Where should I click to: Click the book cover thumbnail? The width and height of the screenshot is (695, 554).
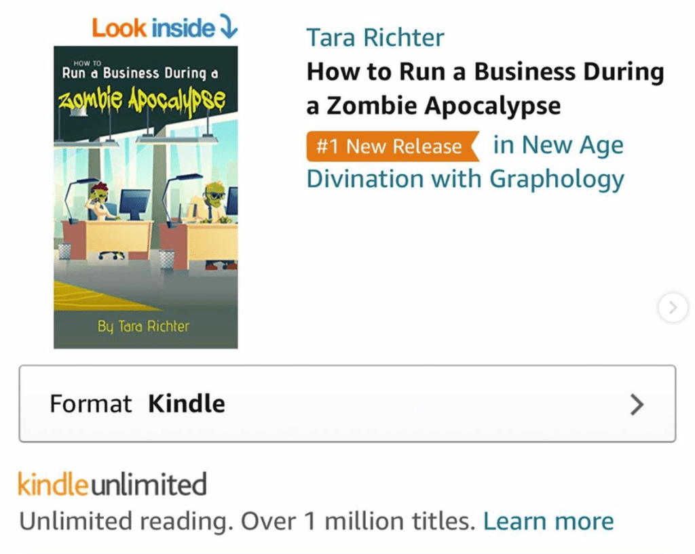tap(146, 197)
